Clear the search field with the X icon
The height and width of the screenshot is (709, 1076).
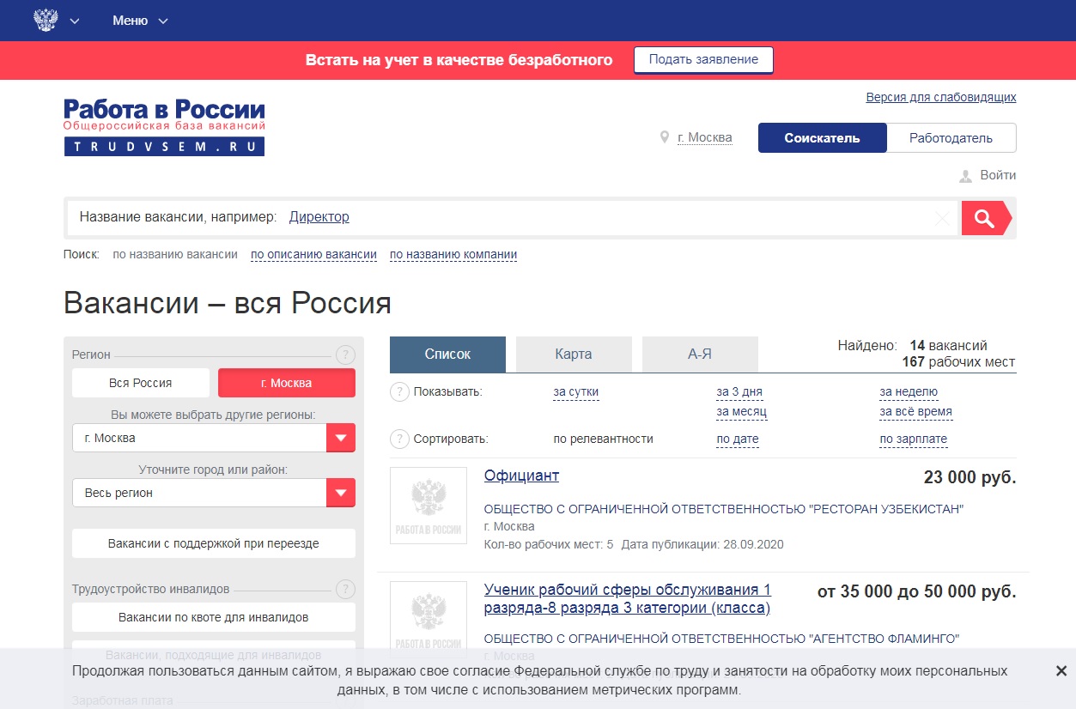click(x=942, y=218)
